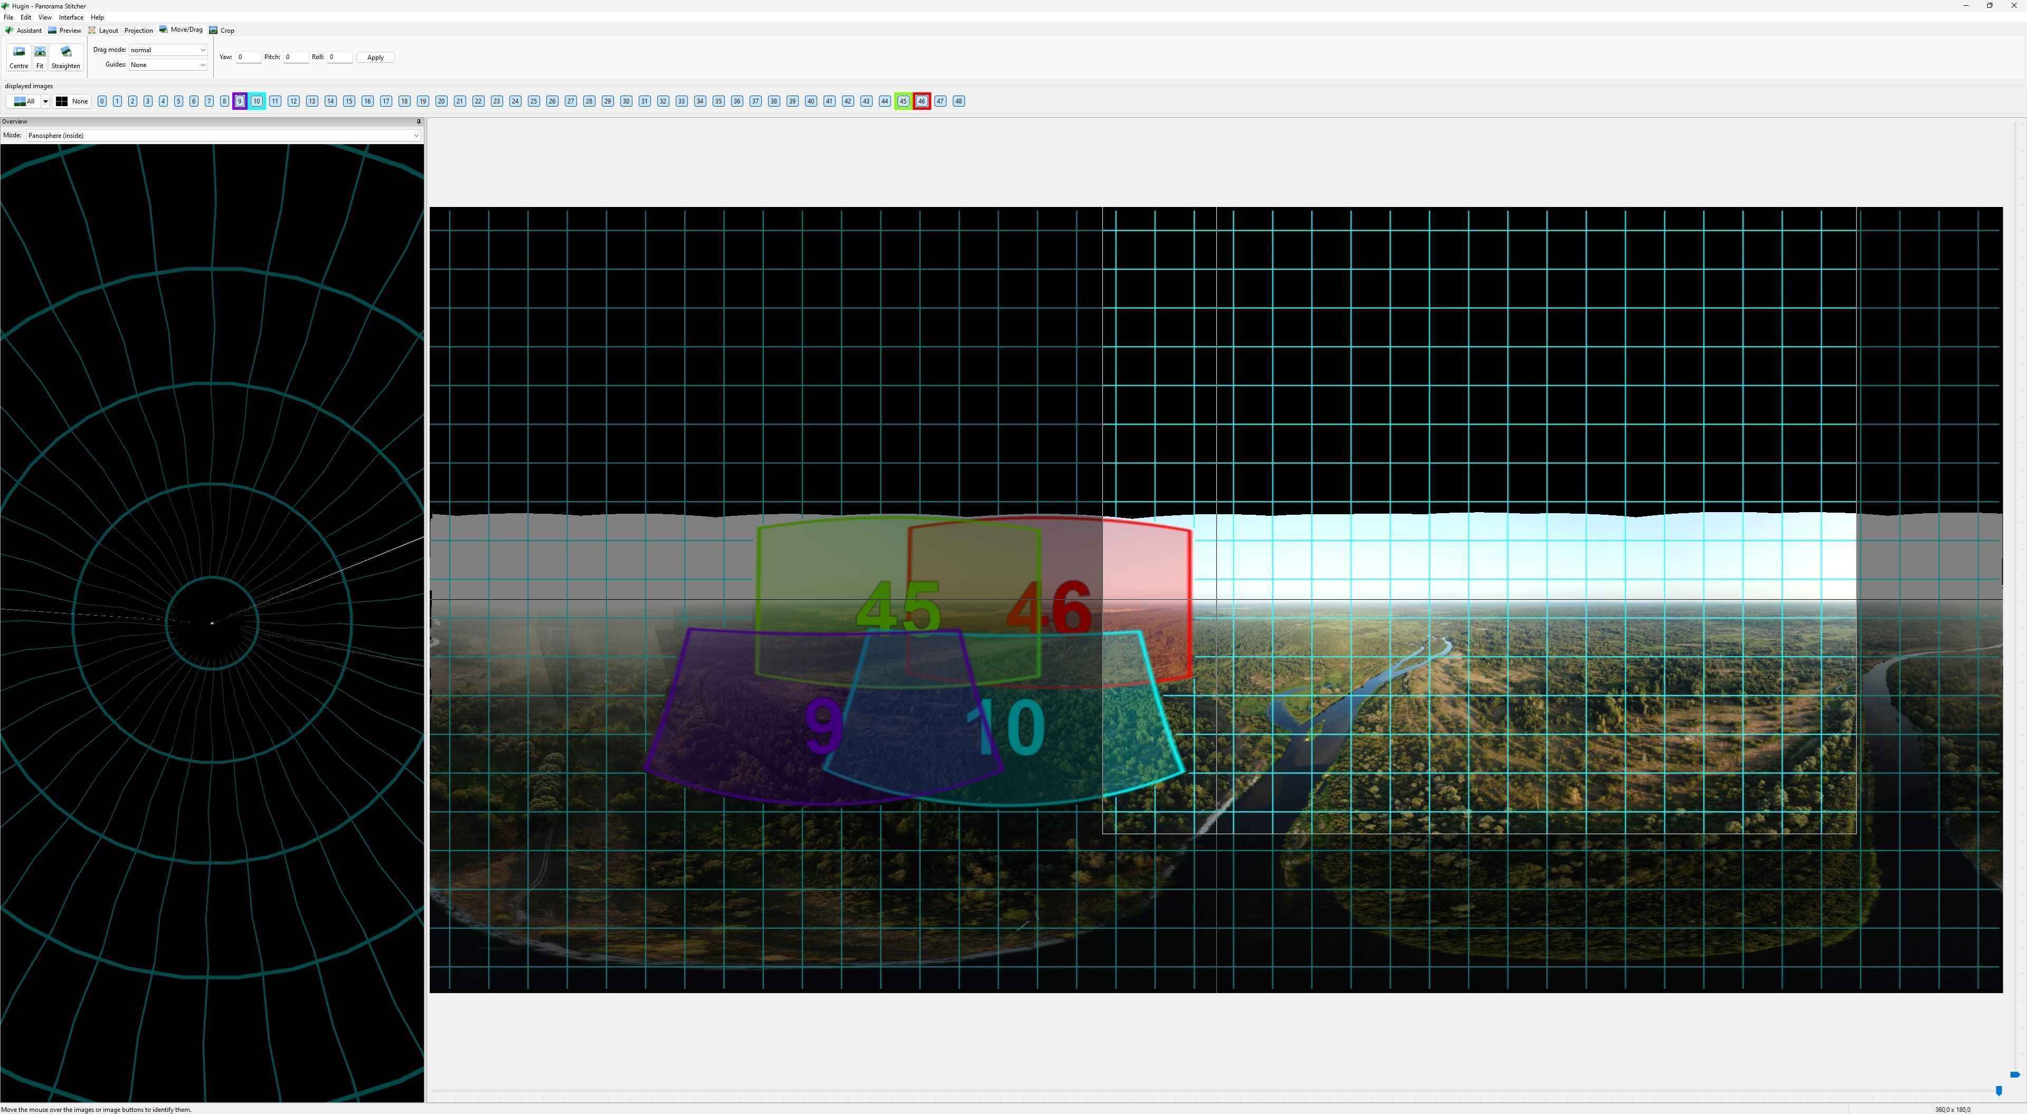2027x1114 pixels.
Task: Toggle display of image 10
Action: (x=257, y=101)
